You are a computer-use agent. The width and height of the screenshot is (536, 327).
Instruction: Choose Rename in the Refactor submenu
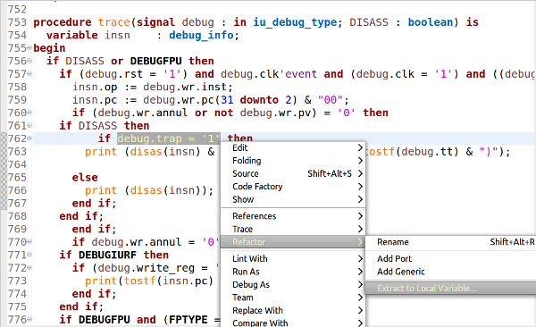[450, 242]
